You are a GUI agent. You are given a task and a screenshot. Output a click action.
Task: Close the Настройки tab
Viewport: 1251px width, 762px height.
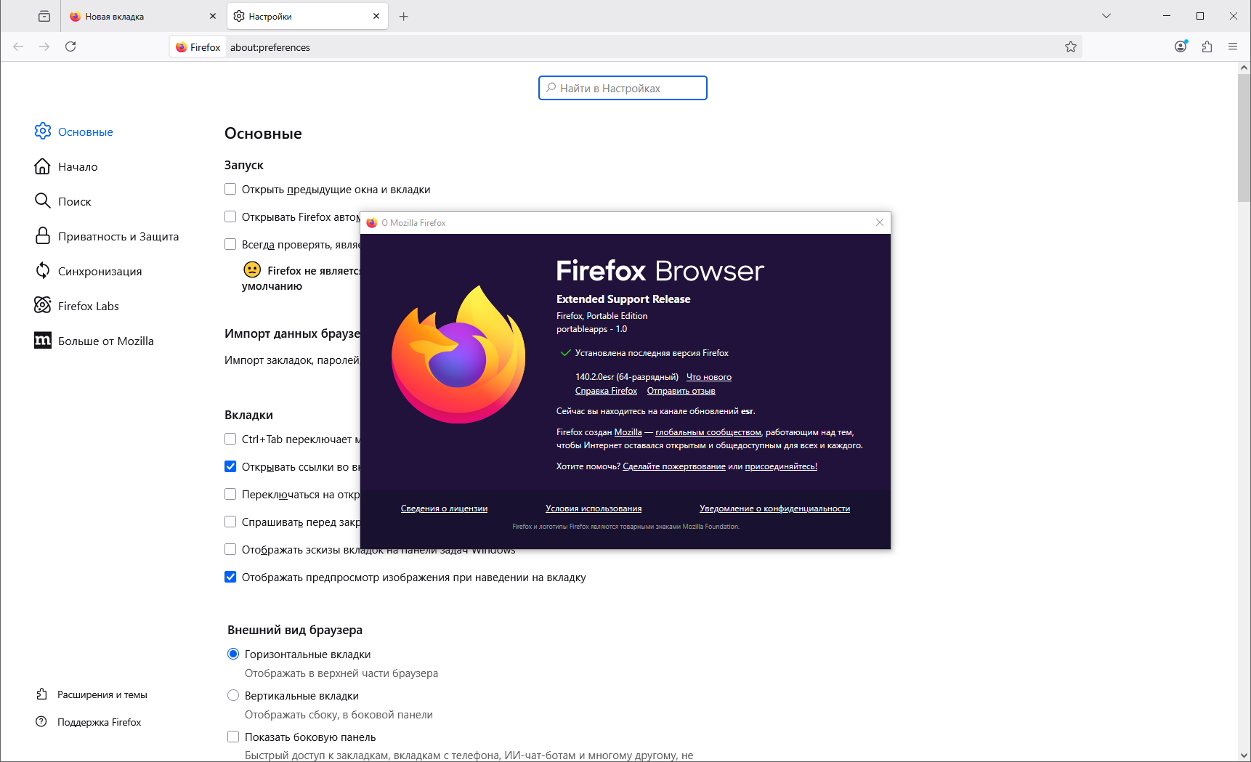[376, 16]
